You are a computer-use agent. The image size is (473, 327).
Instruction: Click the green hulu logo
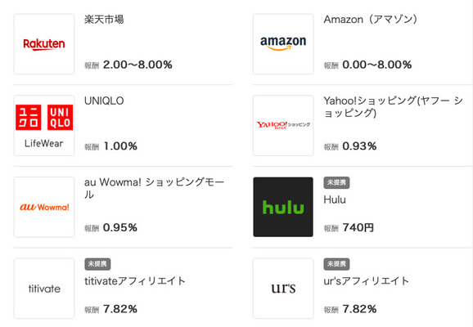click(283, 207)
